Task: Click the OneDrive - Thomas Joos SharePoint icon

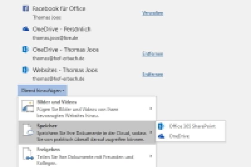Action: (x=25, y=50)
